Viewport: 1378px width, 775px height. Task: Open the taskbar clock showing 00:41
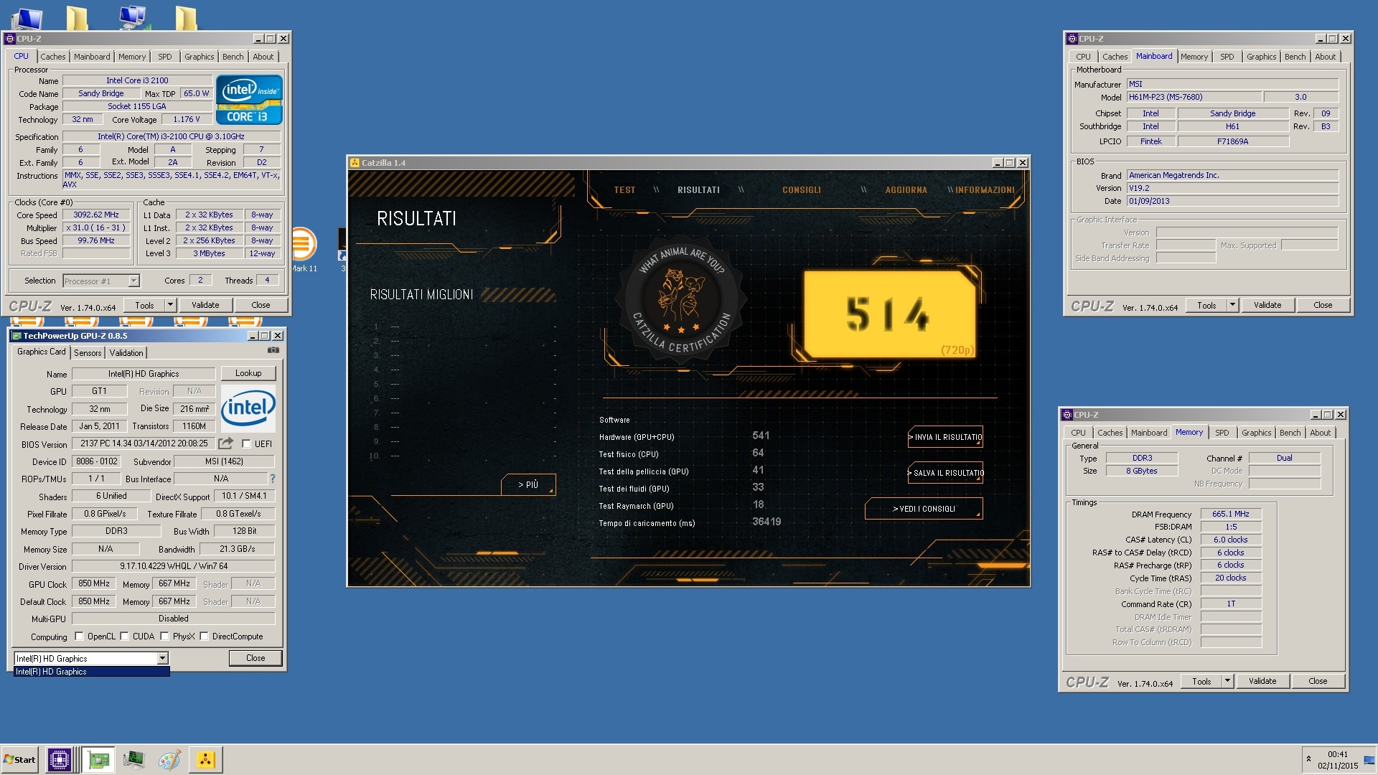[1337, 759]
